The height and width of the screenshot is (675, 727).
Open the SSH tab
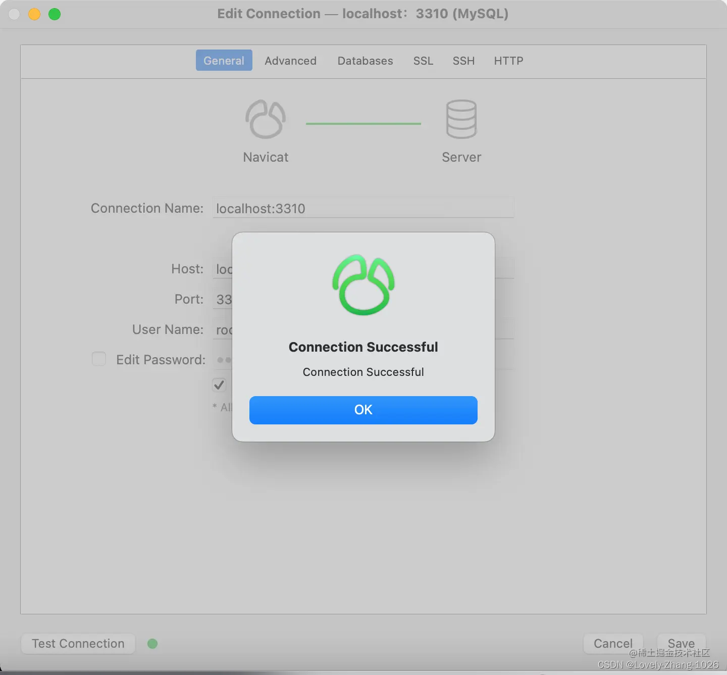pos(464,61)
